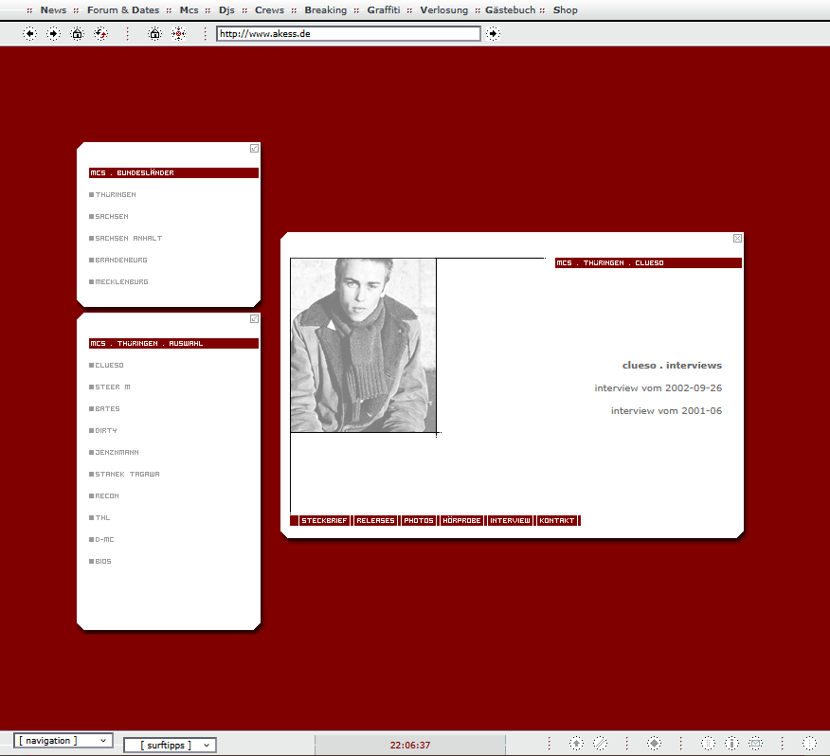Go to Forum & Dates in the top menu

click(x=123, y=10)
